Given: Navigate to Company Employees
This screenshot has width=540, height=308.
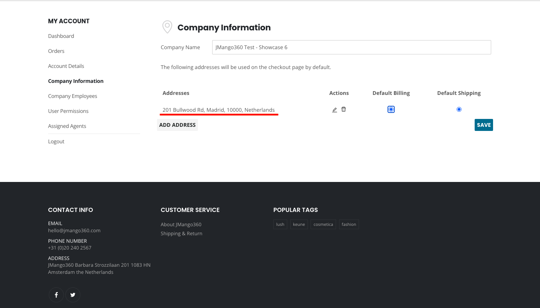Looking at the screenshot, I should click(72, 96).
